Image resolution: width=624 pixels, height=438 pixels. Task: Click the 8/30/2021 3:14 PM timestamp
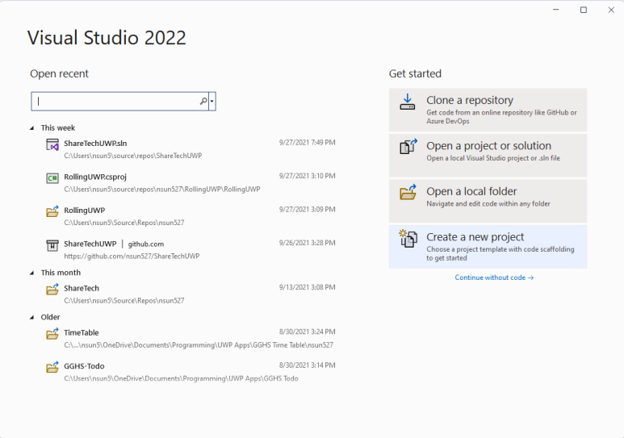(308, 365)
